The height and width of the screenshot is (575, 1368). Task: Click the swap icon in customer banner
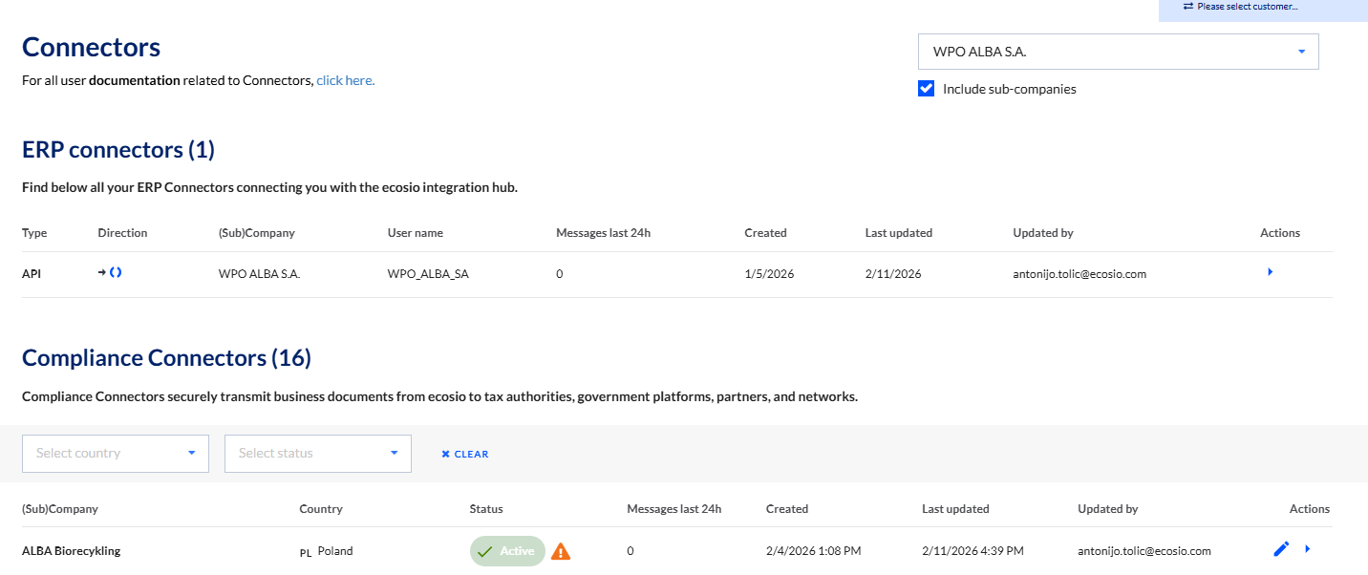click(1187, 7)
